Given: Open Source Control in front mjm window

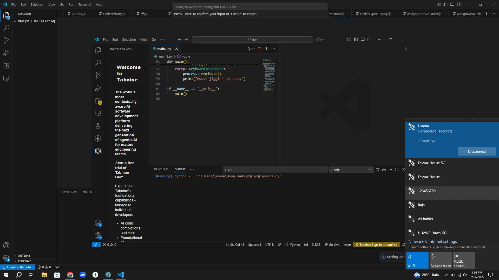Looking at the screenshot, I should click(x=98, y=75).
